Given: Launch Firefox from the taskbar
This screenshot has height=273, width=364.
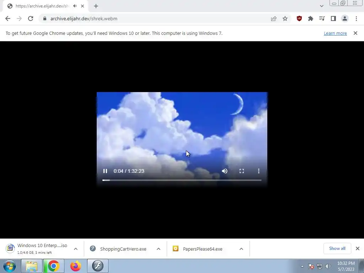Looking at the screenshot, I should (75, 266).
